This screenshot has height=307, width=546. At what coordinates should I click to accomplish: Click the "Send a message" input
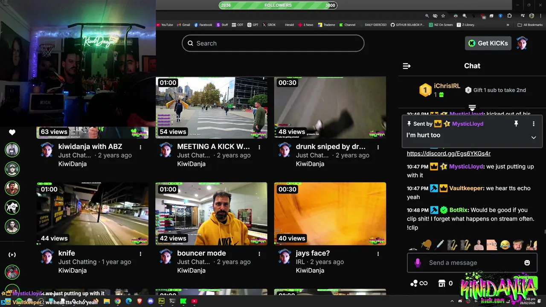[x=471, y=263]
